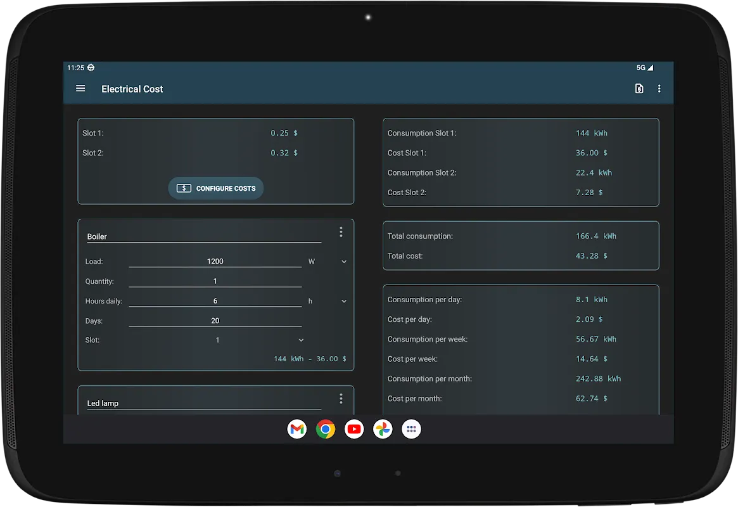Edit the Led lamp name field
This screenshot has height=507, width=738.
tap(204, 404)
